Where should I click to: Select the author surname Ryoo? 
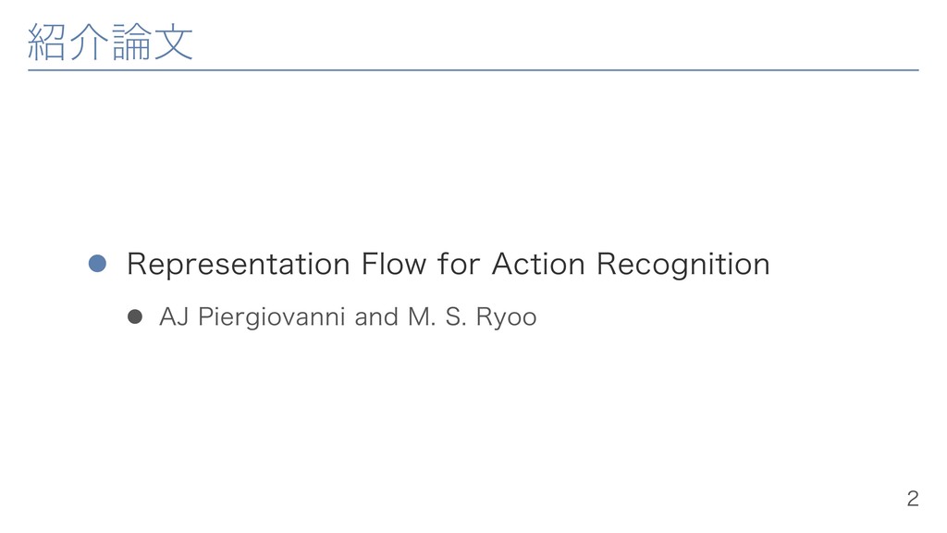[506, 317]
